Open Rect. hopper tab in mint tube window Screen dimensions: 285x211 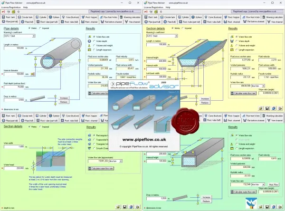point(232,115)
